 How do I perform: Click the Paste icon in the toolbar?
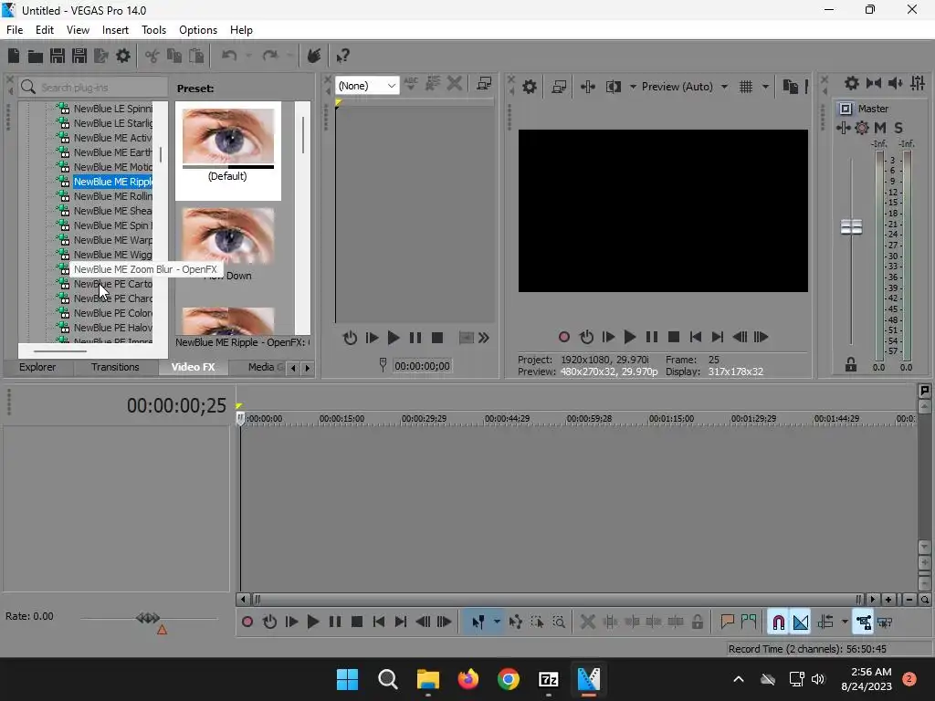[x=196, y=56]
